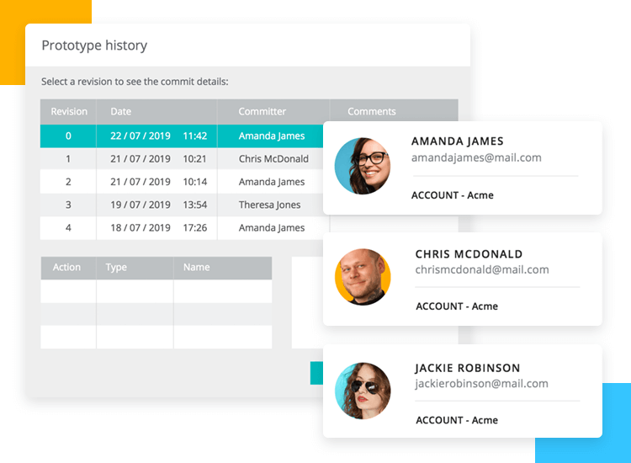Click date 19 / 07 / 2019 13:54
This screenshot has width=631, height=463.
pyautogui.click(x=158, y=205)
